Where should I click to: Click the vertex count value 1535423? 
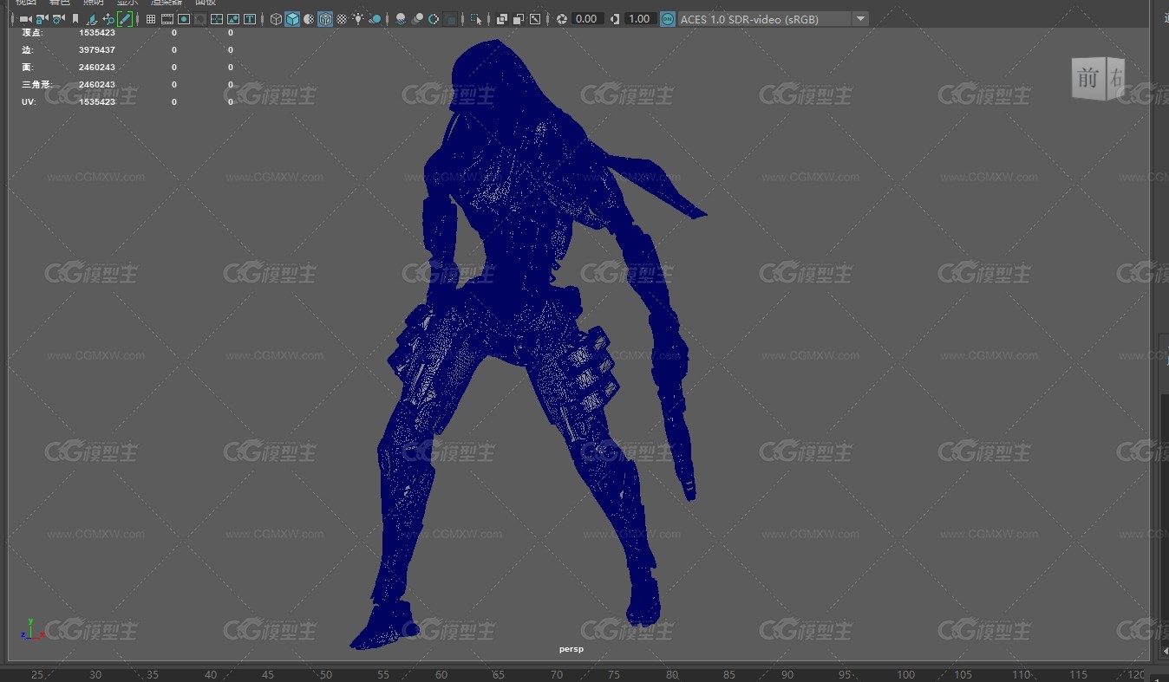[97, 32]
